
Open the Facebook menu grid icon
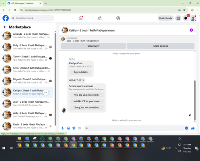tap(178, 18)
